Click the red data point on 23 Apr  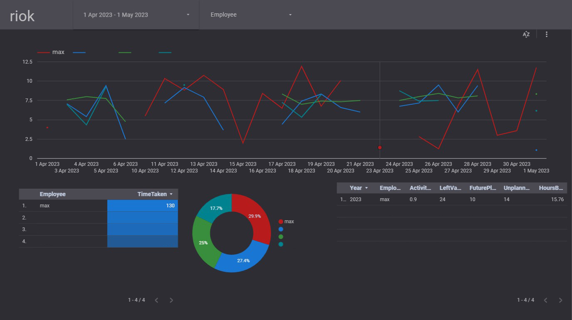point(380,148)
